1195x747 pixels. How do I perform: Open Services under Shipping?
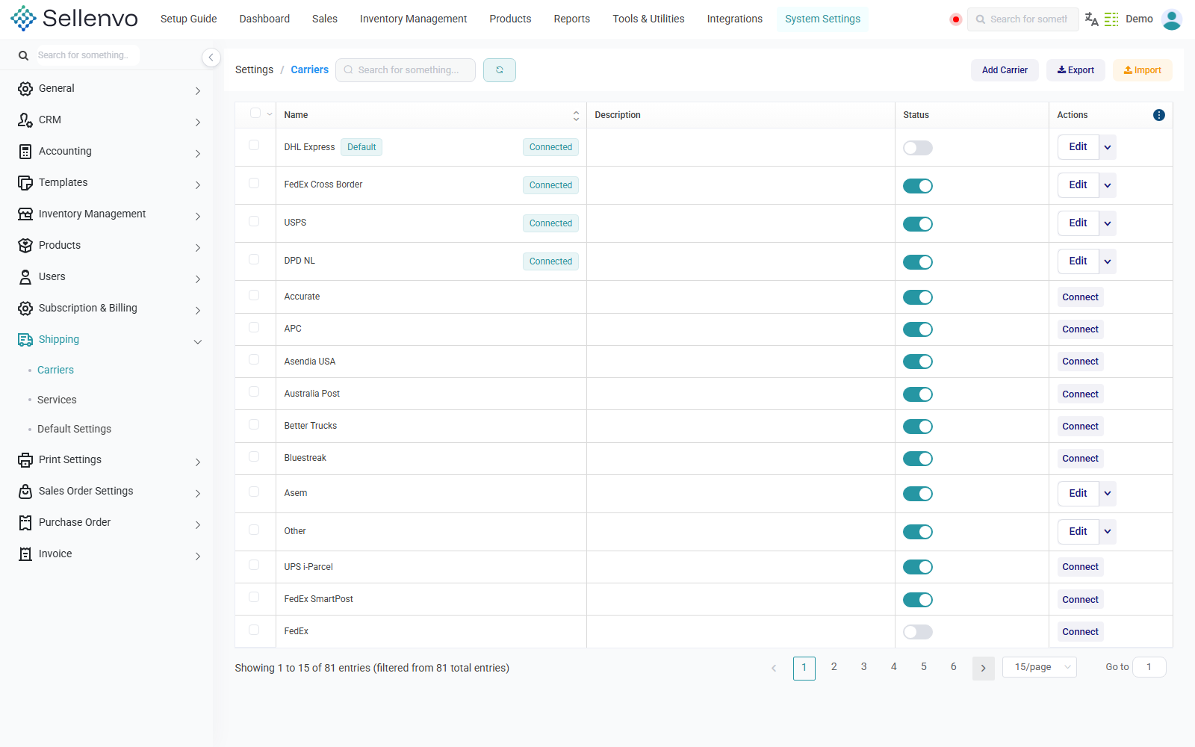pyautogui.click(x=57, y=400)
